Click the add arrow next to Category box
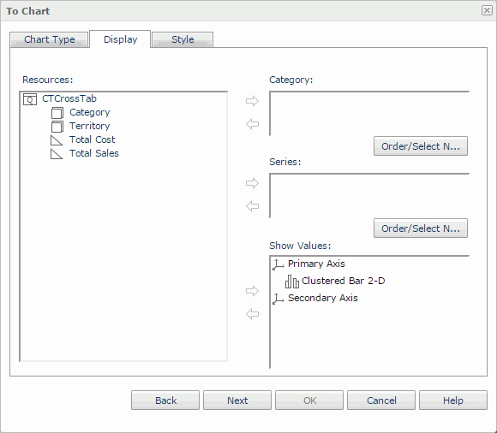This screenshot has height=433, width=497. click(252, 101)
